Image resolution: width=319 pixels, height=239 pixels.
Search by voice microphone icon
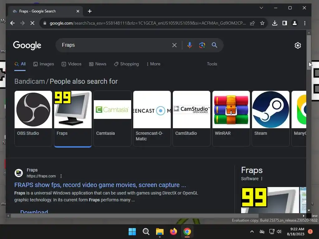pos(190,45)
